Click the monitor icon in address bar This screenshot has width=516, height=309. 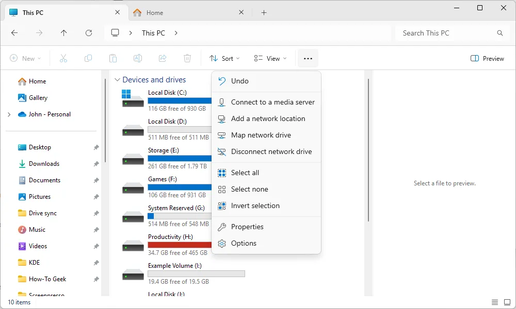click(x=115, y=33)
